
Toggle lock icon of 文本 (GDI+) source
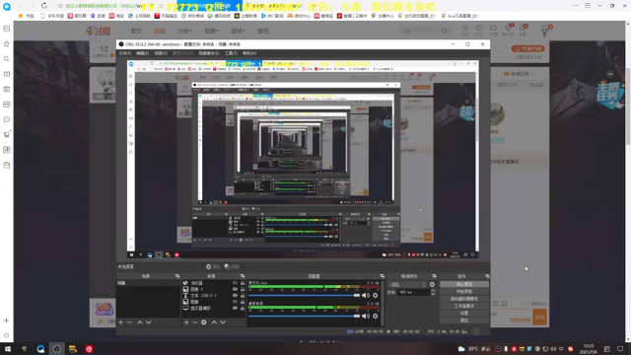(243, 296)
